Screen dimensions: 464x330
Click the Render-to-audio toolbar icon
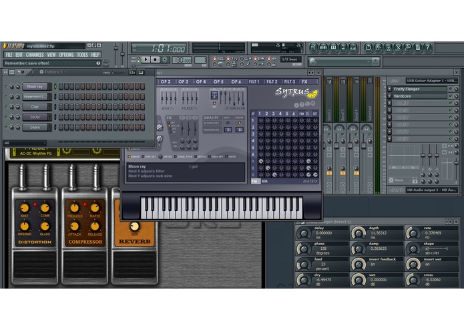tap(388, 47)
